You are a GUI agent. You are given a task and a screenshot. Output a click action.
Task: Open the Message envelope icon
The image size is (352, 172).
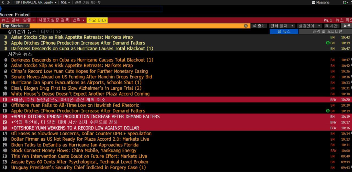click(x=313, y=2)
